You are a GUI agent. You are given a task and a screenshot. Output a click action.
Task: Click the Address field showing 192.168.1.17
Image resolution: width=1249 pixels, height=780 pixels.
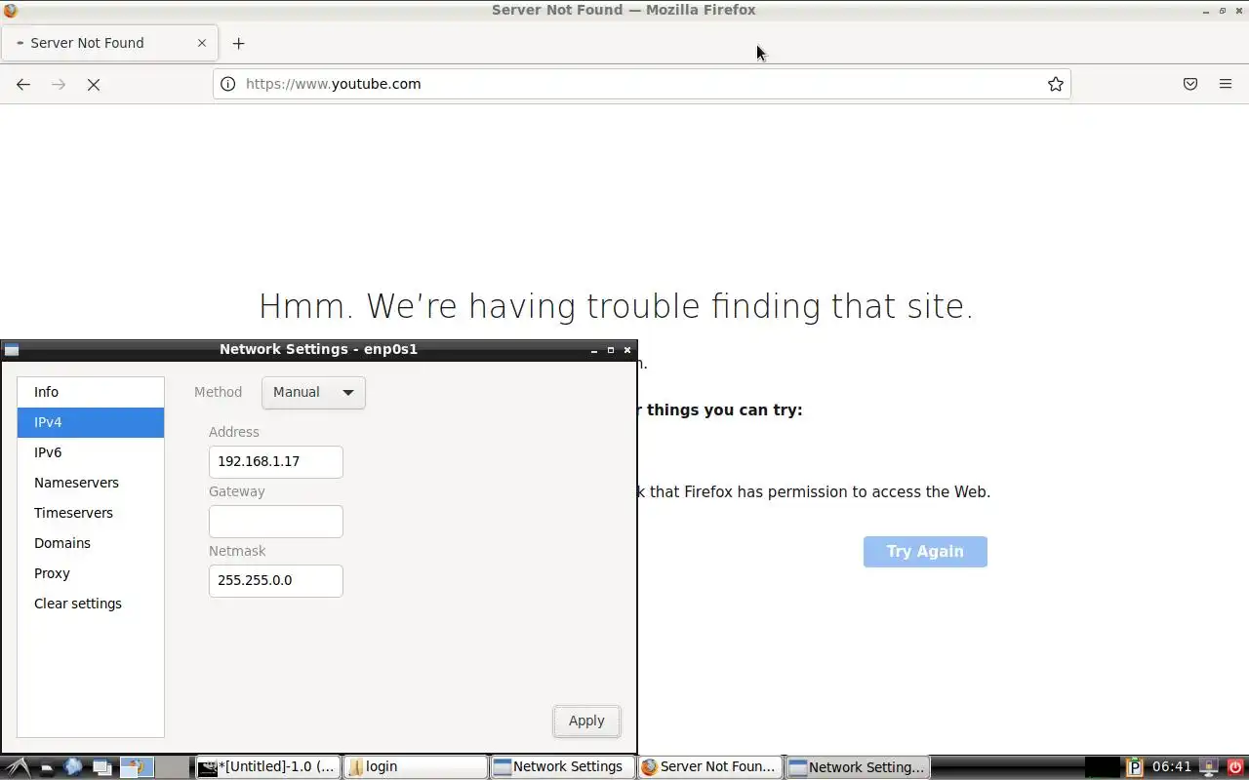point(276,462)
